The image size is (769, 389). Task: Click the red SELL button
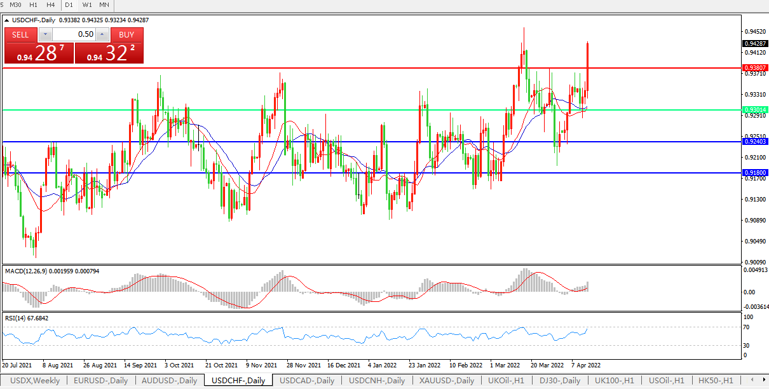[x=20, y=34]
